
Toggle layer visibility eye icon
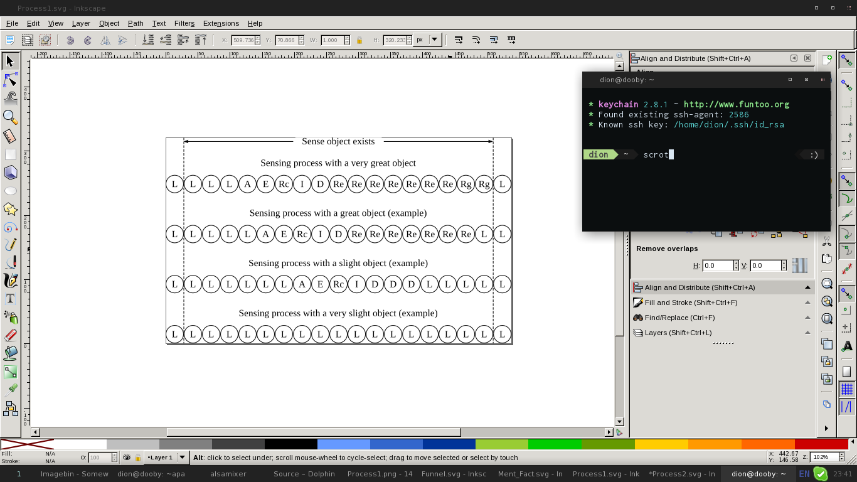pos(127,458)
